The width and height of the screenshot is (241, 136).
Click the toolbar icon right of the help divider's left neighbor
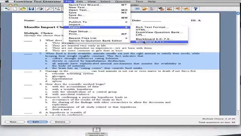[186, 9]
